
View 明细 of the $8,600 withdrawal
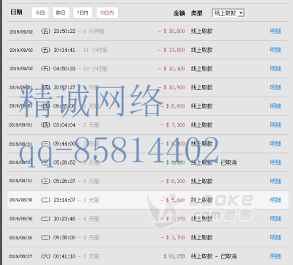pos(275,106)
